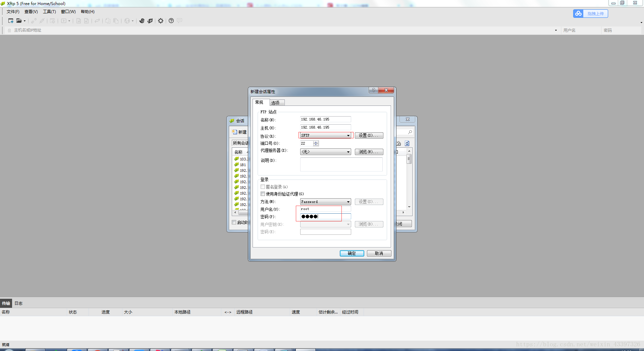Click the 状态 column header in transfer panel

tap(78, 312)
